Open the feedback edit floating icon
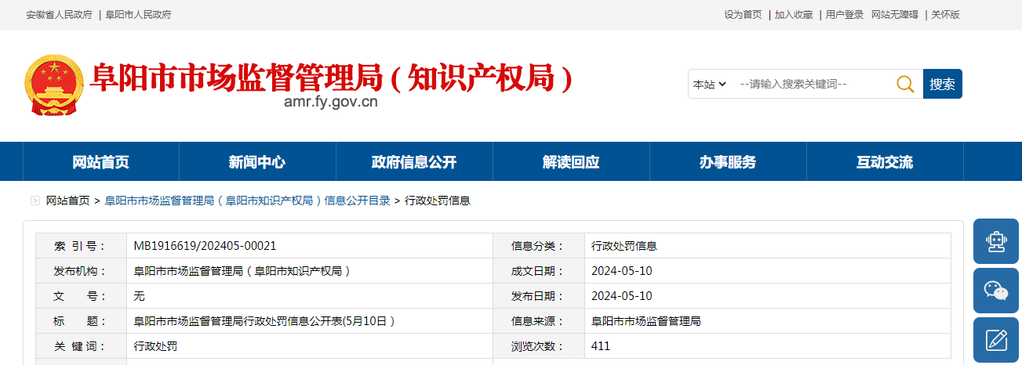The height and width of the screenshot is (365, 1022). (x=996, y=340)
